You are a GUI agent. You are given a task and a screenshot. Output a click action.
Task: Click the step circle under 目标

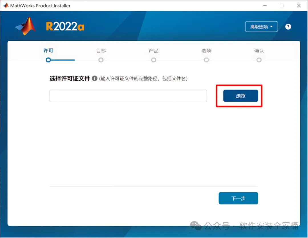point(101,60)
